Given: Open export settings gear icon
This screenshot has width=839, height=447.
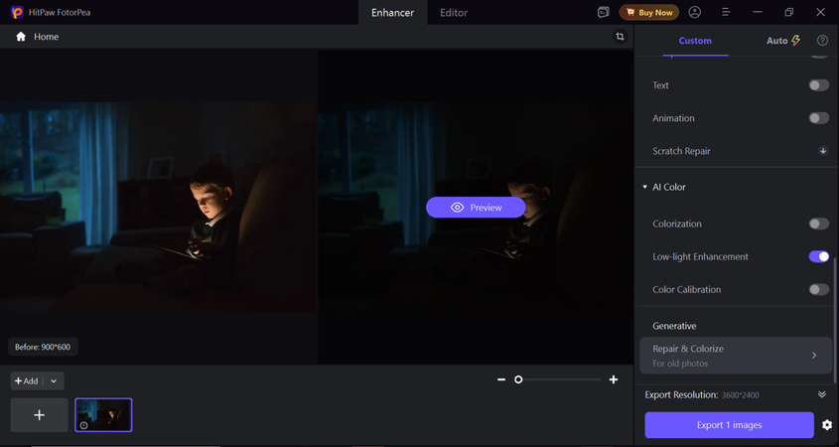Looking at the screenshot, I should point(827,425).
